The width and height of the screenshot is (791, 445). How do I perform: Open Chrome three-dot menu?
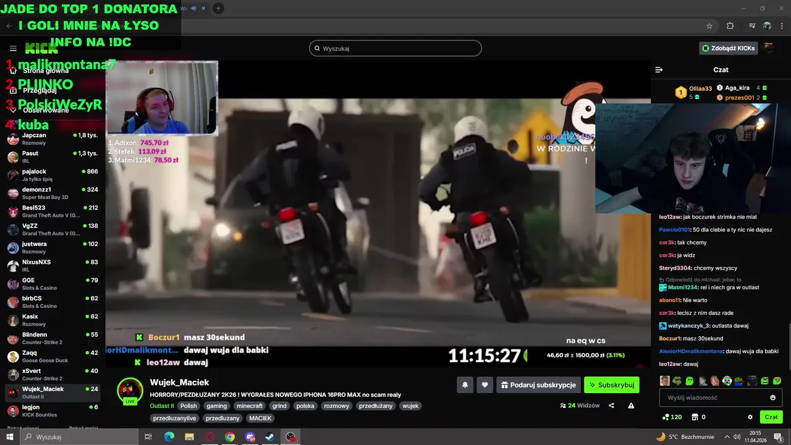click(782, 26)
